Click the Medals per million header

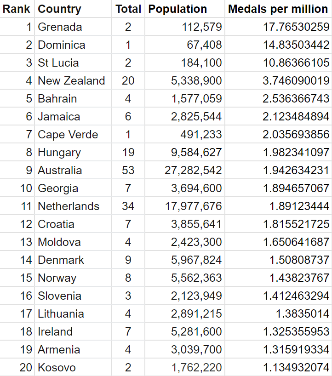279,9
